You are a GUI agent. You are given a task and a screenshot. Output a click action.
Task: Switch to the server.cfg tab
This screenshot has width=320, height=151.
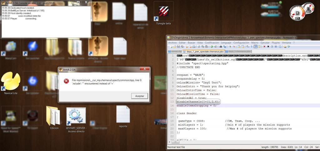tap(175, 51)
